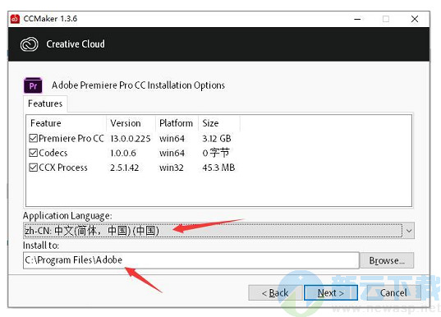Click the Install to path field
441x317 pixels.
coord(191,260)
